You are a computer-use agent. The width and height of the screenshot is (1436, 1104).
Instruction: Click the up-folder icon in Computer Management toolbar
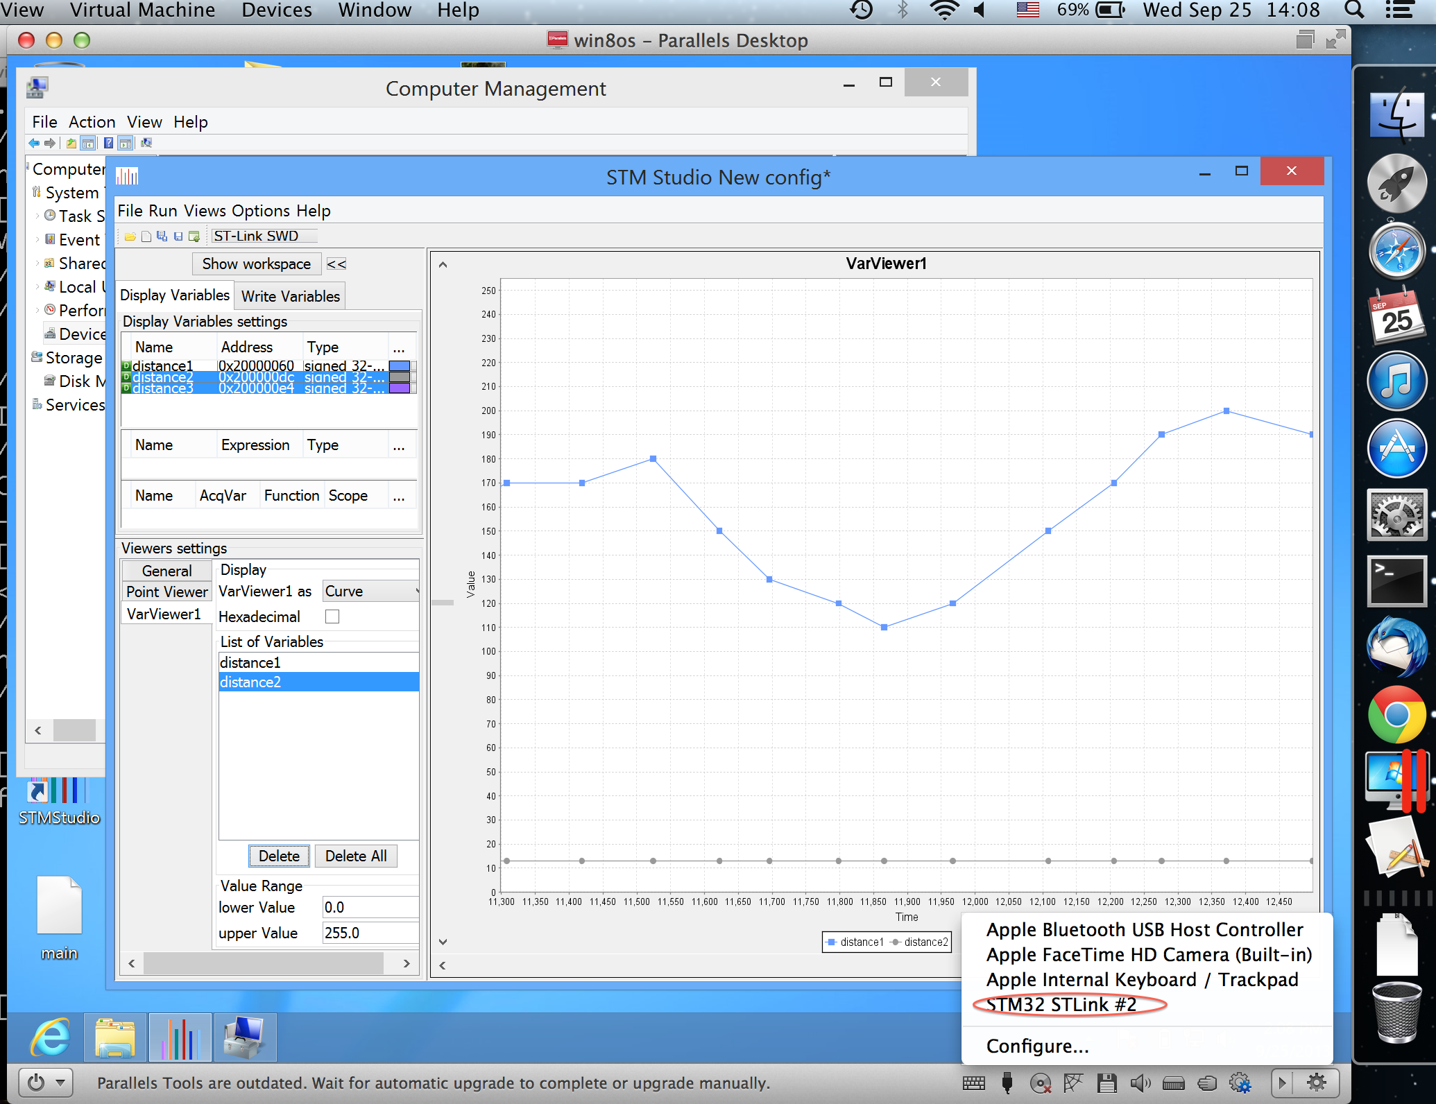[71, 143]
